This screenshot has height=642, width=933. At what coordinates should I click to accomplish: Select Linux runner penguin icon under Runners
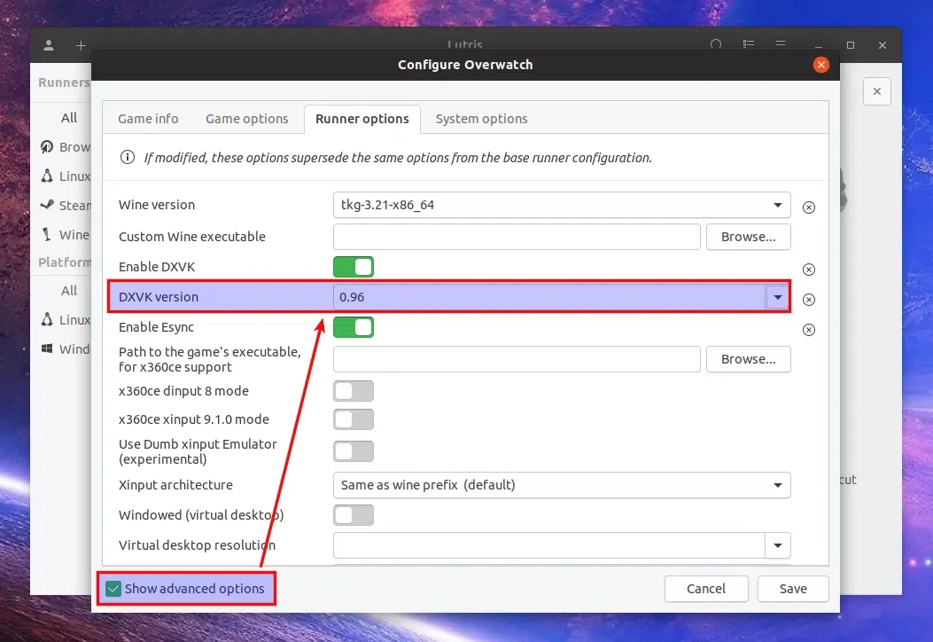[47, 176]
